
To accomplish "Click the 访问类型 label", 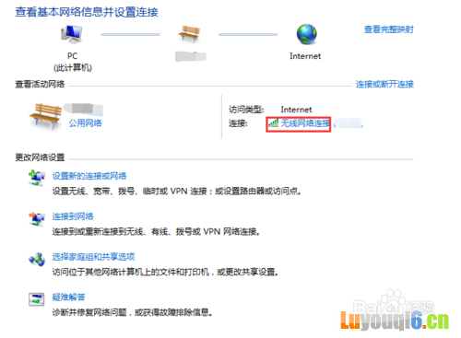I will 246,110.
